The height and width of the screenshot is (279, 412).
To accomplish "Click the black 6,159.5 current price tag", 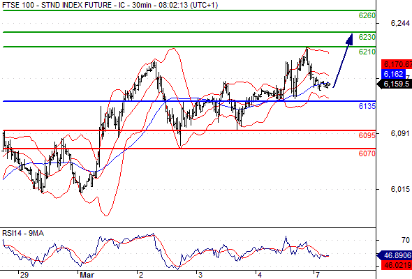I will (395, 84).
